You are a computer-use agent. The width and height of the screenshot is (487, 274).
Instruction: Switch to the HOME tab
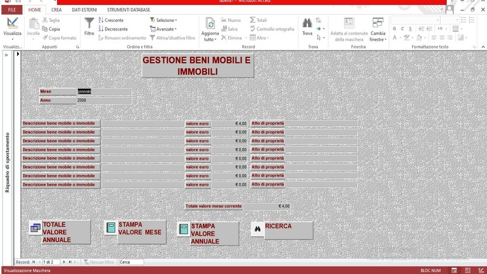(35, 10)
